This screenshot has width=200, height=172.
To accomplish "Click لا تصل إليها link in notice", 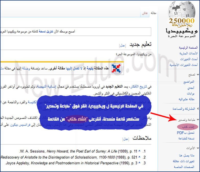I will point(74,68).
